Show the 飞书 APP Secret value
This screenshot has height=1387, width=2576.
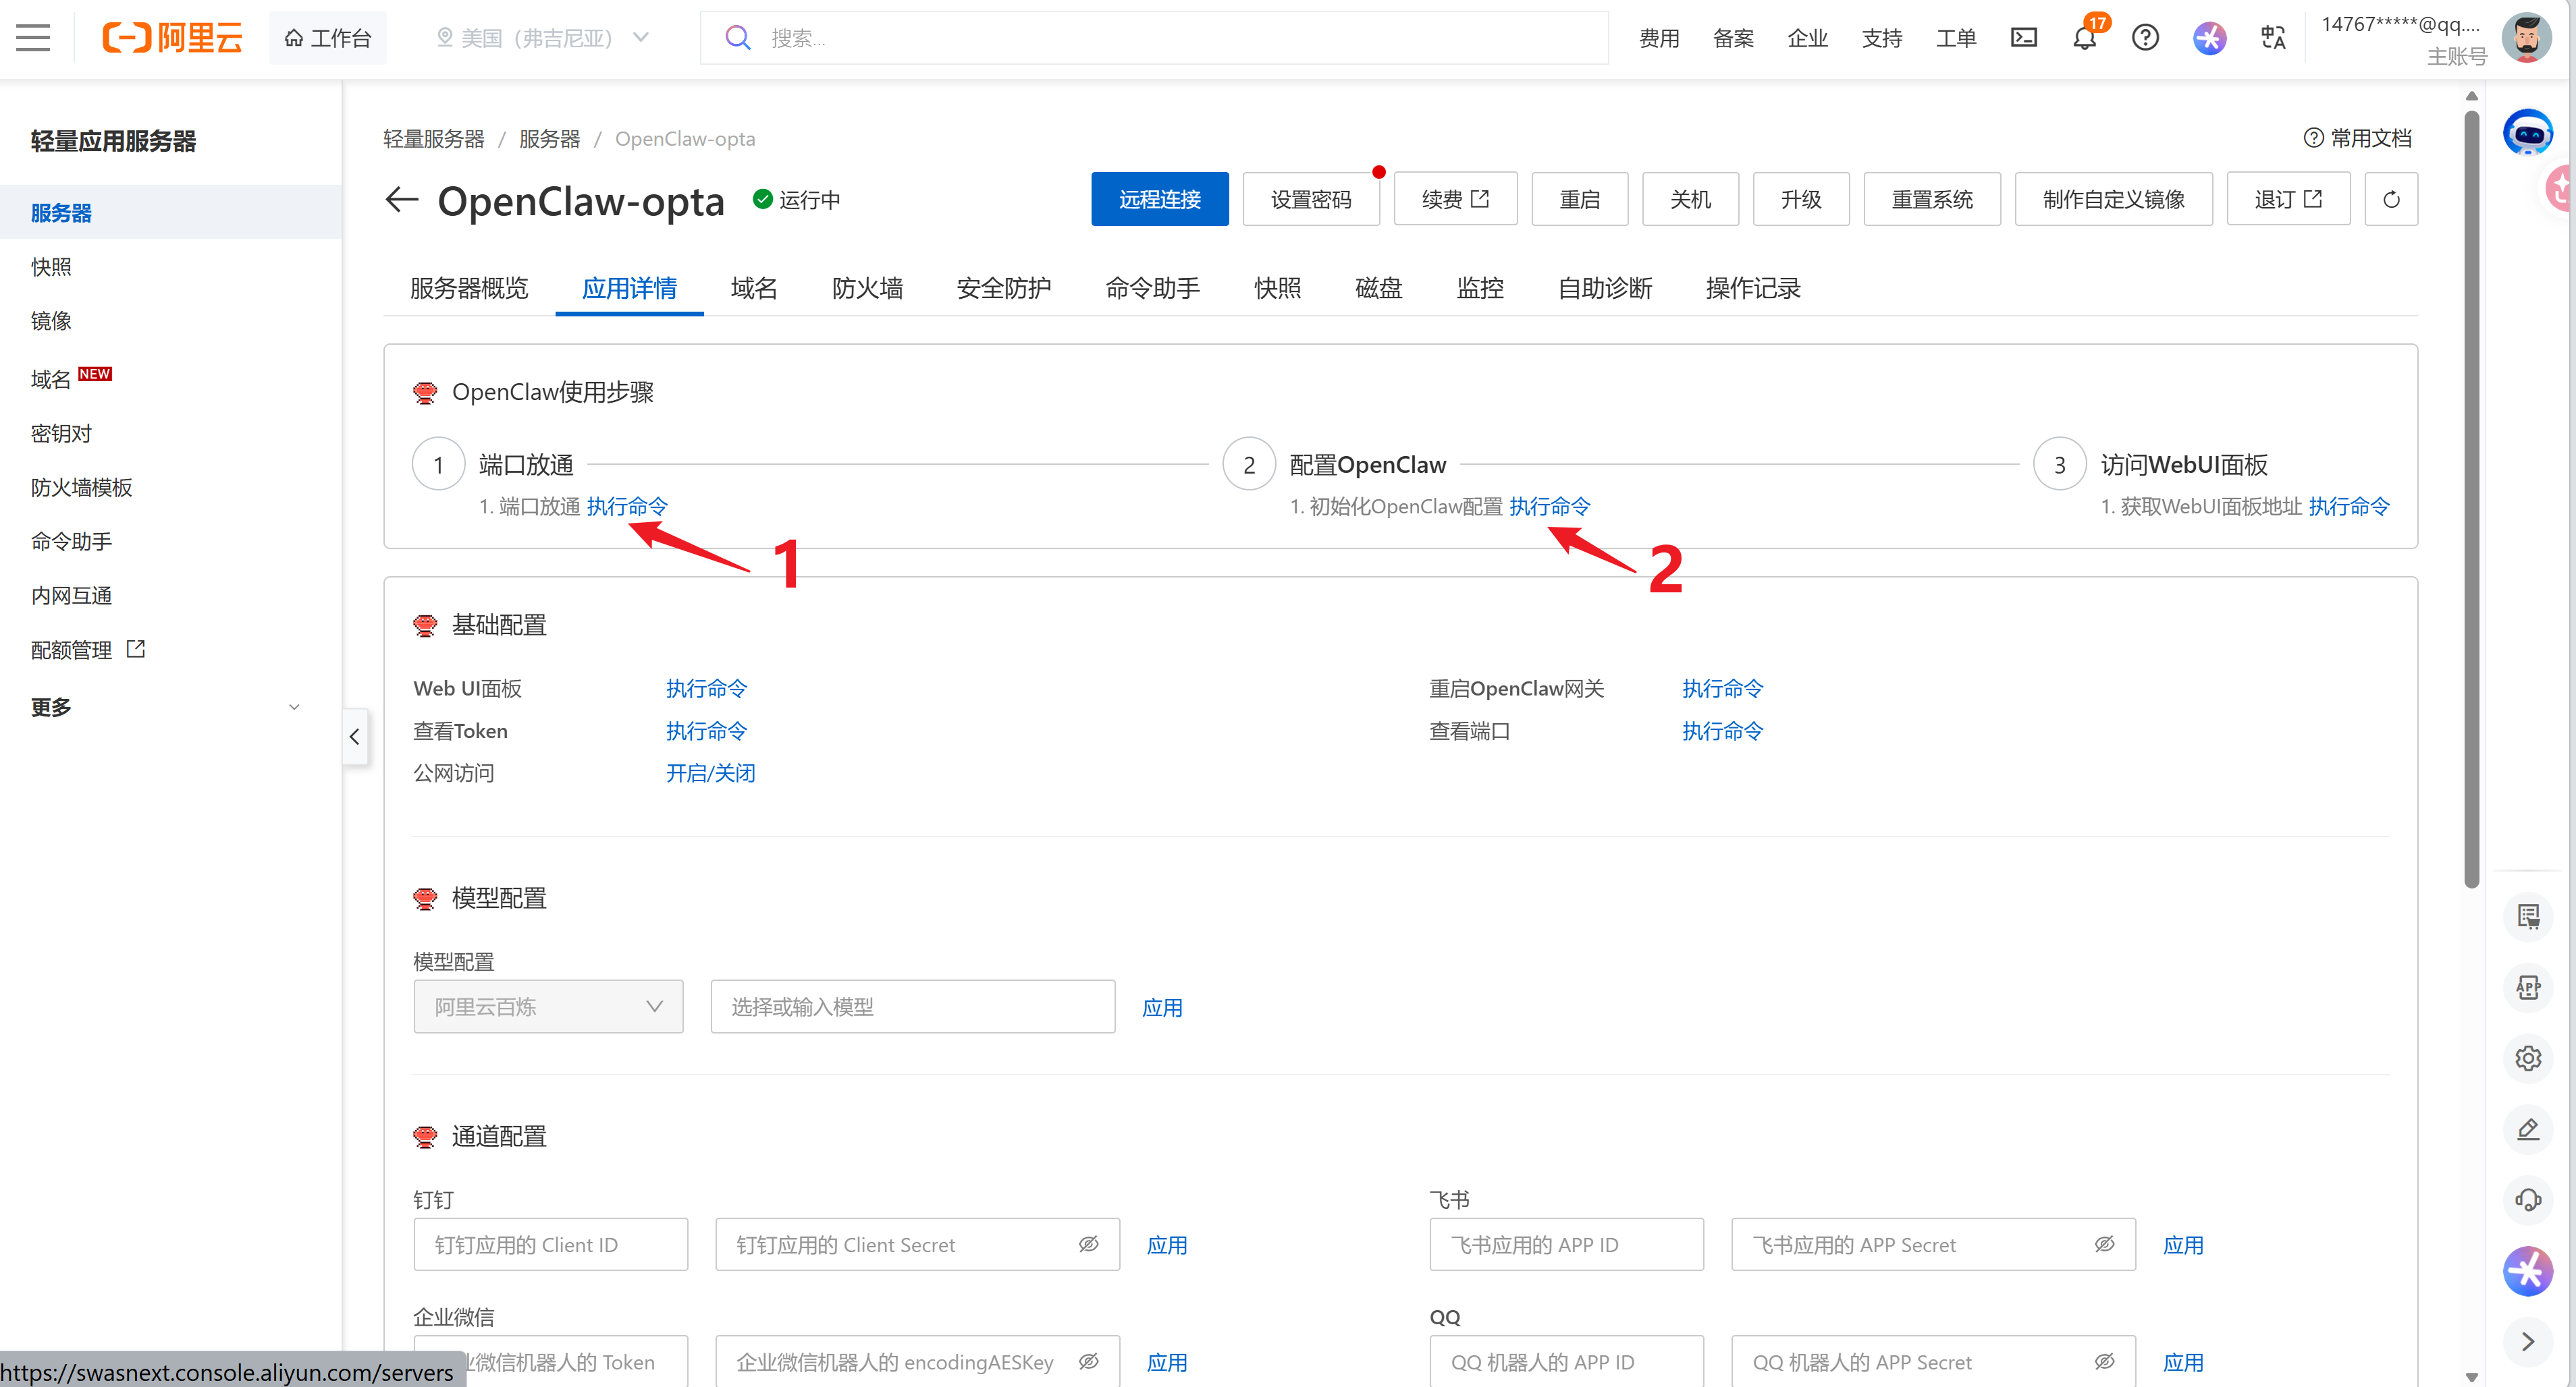pyautogui.click(x=2104, y=1244)
